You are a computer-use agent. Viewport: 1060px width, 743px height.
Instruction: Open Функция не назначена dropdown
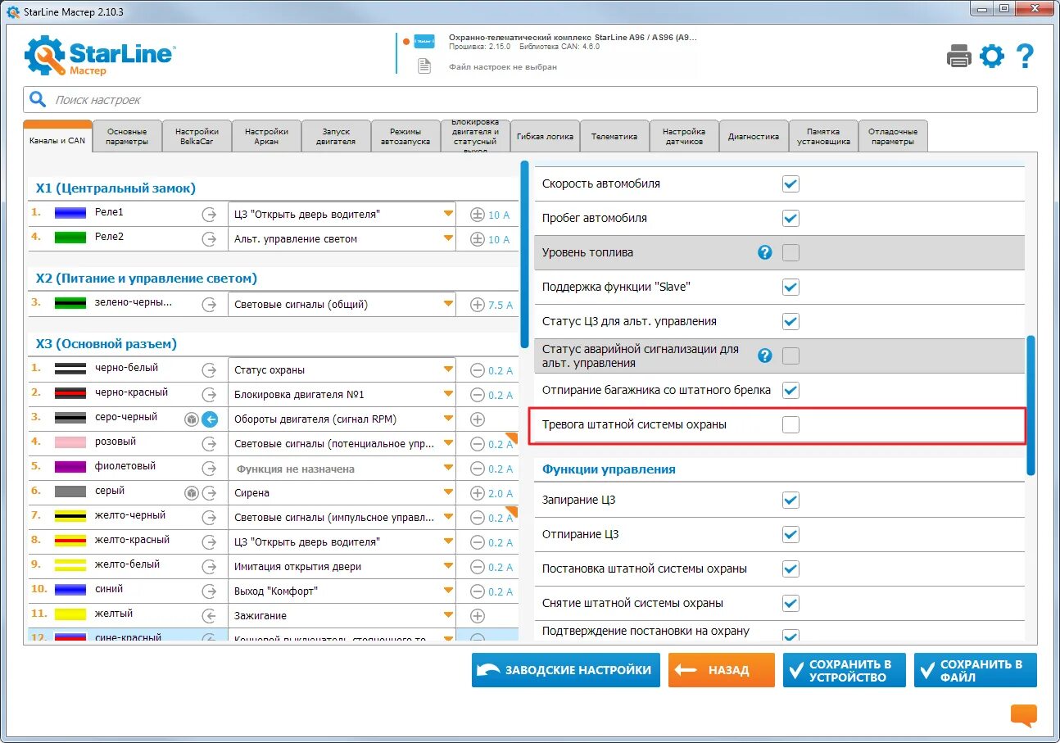342,469
